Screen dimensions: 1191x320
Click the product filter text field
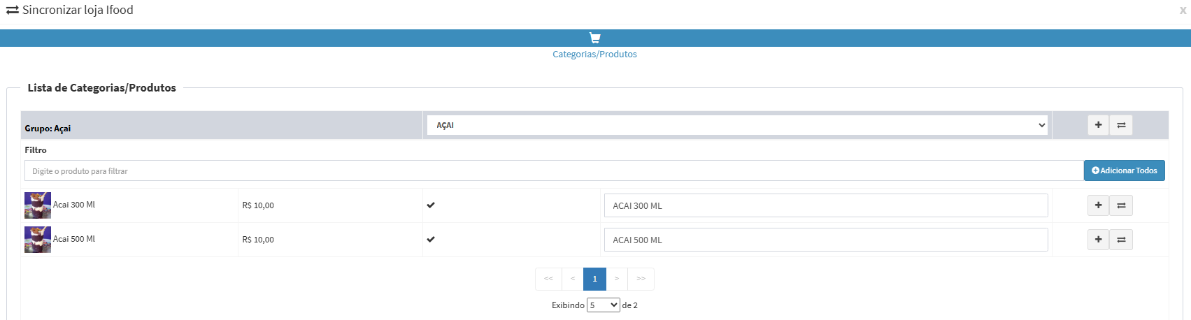click(x=554, y=170)
